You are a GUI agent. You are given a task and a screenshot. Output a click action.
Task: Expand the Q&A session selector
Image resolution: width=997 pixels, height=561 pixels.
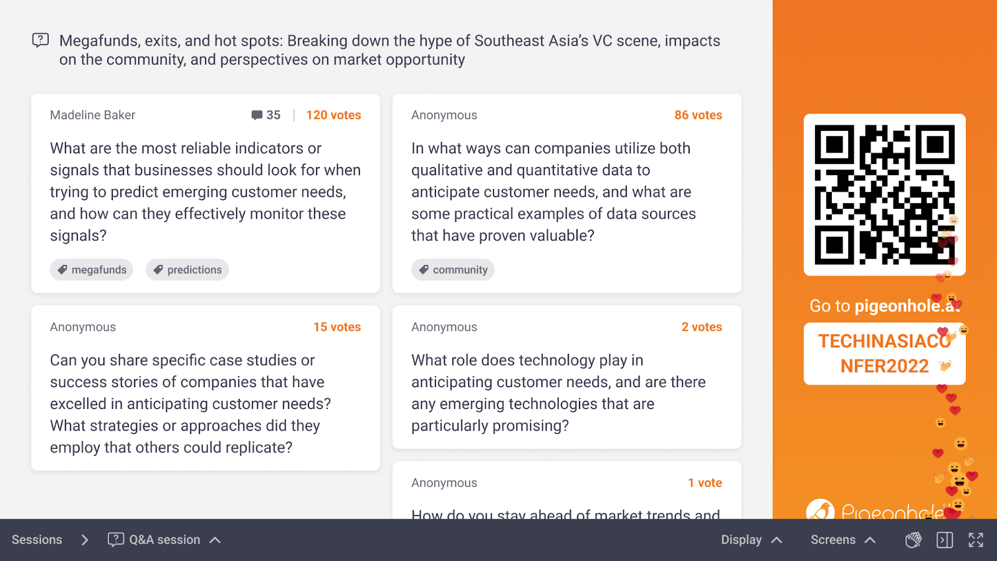click(x=215, y=540)
